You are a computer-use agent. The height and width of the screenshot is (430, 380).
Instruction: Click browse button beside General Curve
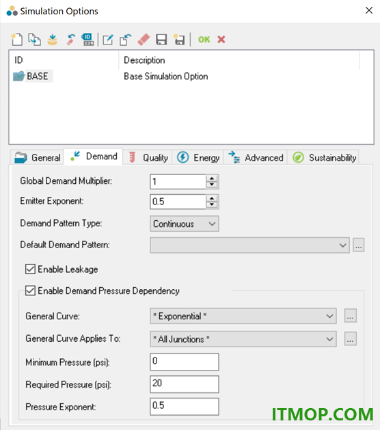(351, 316)
